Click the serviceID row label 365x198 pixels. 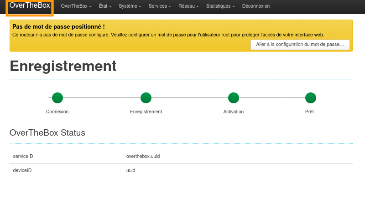[x=23, y=157]
